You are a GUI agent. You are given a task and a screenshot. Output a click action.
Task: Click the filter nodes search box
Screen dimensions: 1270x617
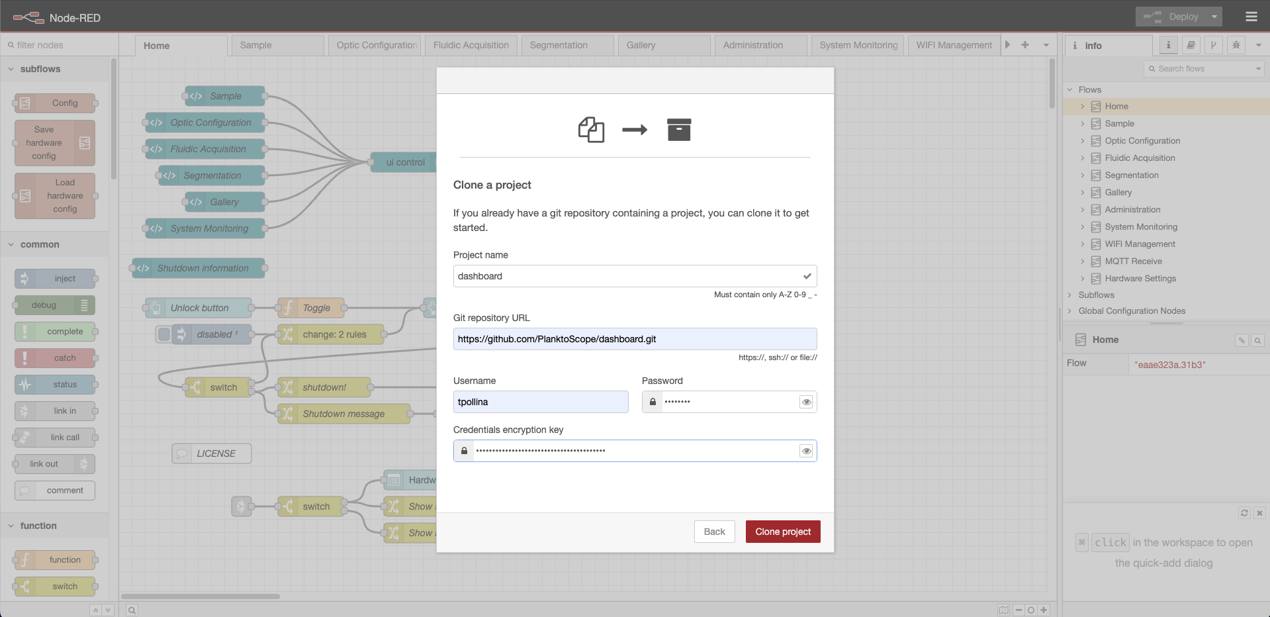pos(60,45)
